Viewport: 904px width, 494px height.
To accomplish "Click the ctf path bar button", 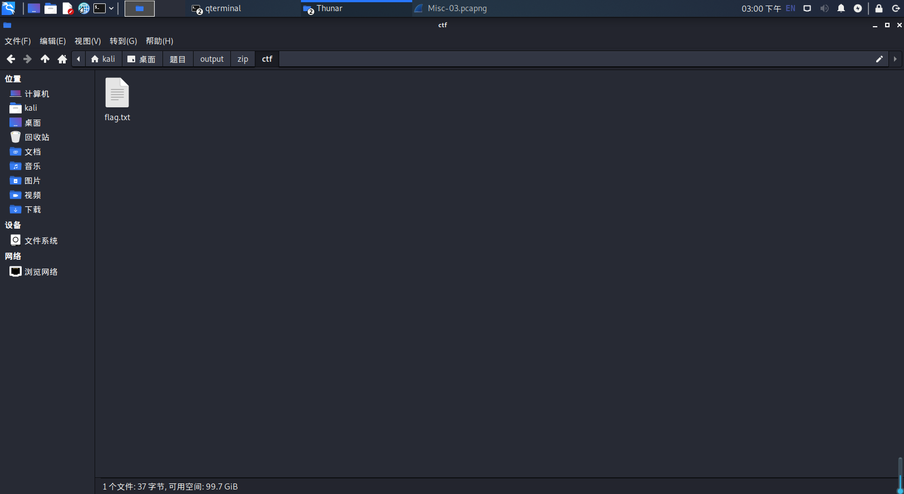I will tap(267, 59).
